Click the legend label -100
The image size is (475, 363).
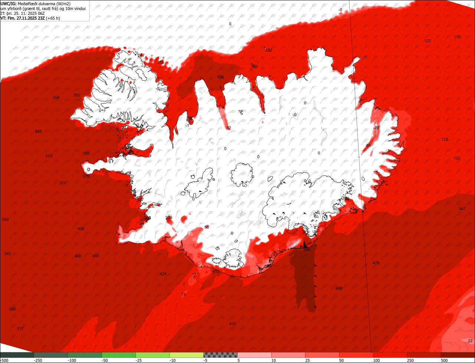click(72, 360)
